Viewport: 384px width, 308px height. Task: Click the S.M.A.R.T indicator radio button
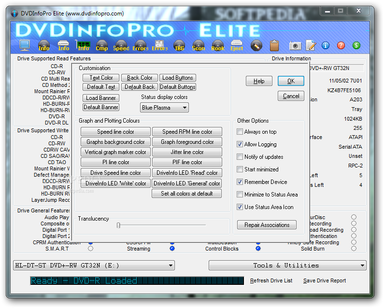(91, 249)
